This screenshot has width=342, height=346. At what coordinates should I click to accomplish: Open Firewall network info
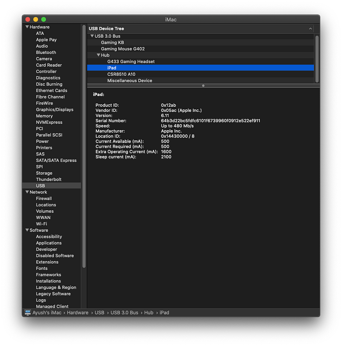(44, 199)
